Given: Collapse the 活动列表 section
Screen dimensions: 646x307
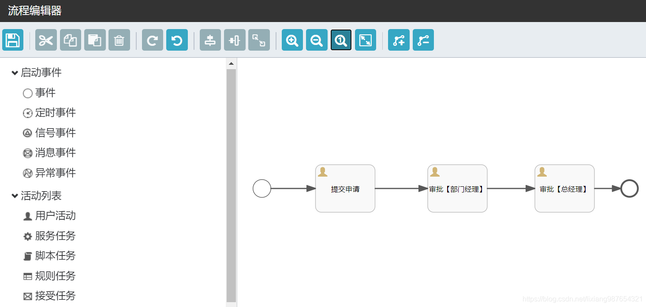Looking at the screenshot, I should (x=15, y=196).
